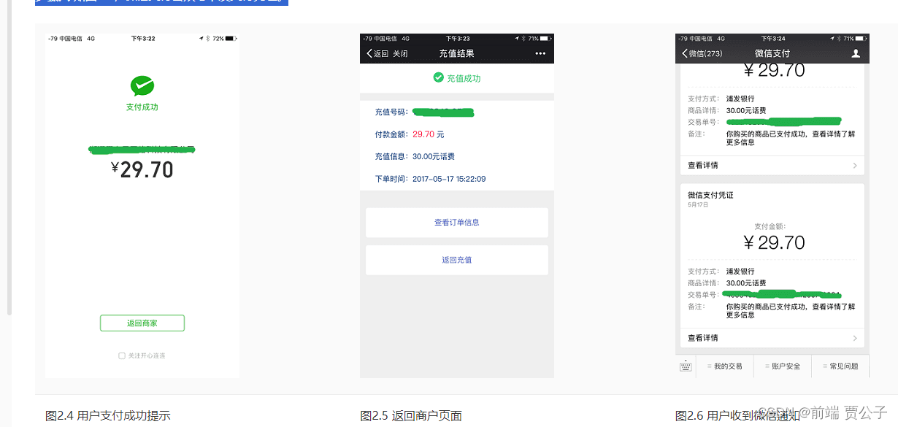The image size is (898, 427).
Task: Click the green checkmark beside 充值成功
Action: [x=439, y=77]
